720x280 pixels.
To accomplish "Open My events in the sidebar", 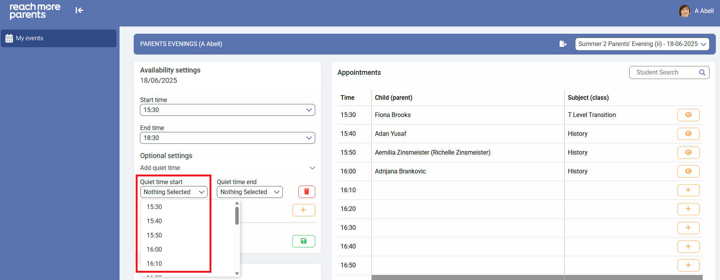I will point(58,38).
